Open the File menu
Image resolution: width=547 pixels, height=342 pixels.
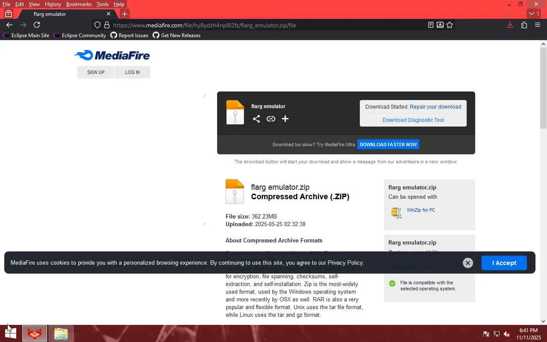click(6, 4)
